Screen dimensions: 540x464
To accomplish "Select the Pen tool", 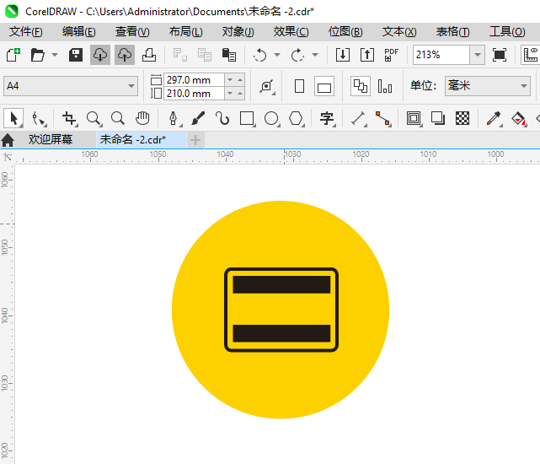I will [x=174, y=119].
